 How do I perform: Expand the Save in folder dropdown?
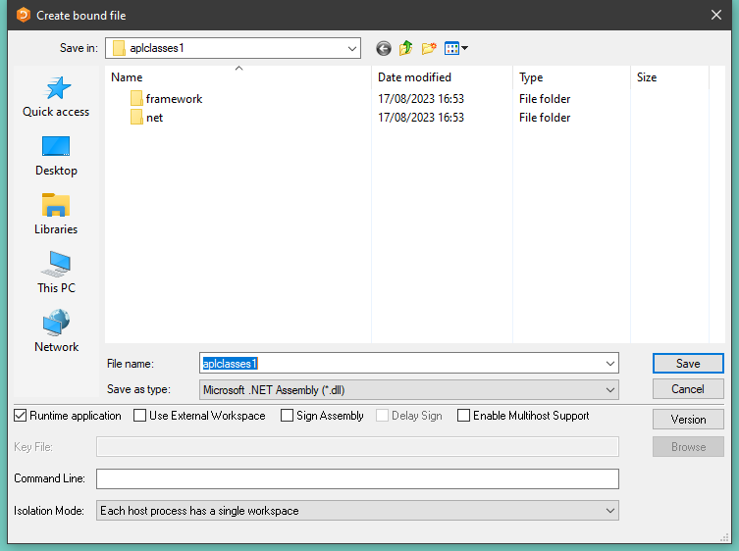tap(352, 48)
